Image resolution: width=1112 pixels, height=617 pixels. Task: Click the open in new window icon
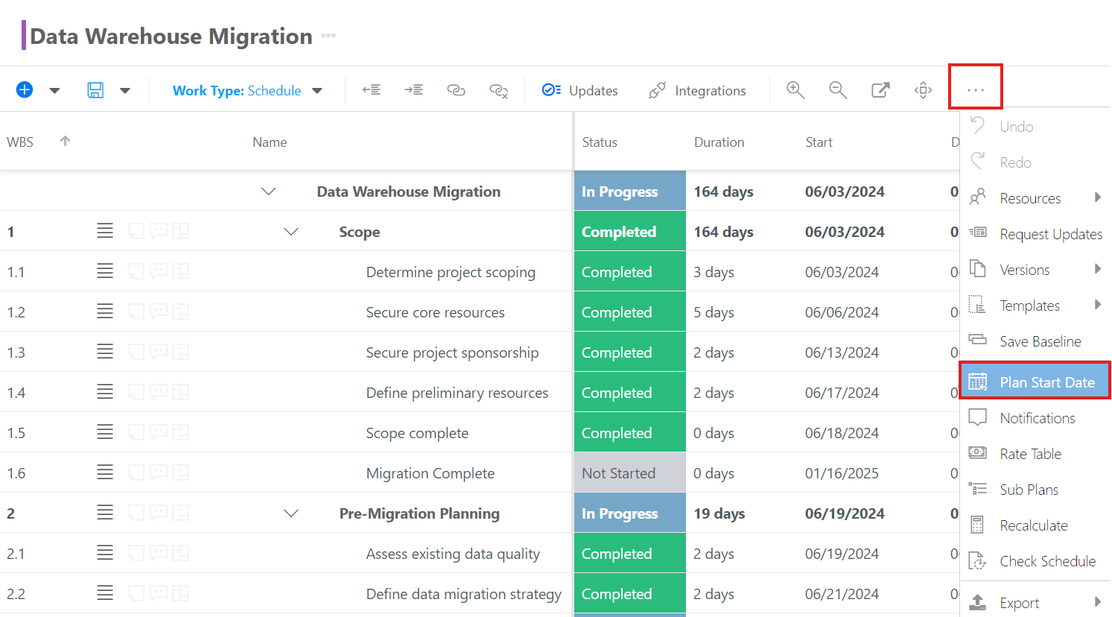click(x=880, y=90)
